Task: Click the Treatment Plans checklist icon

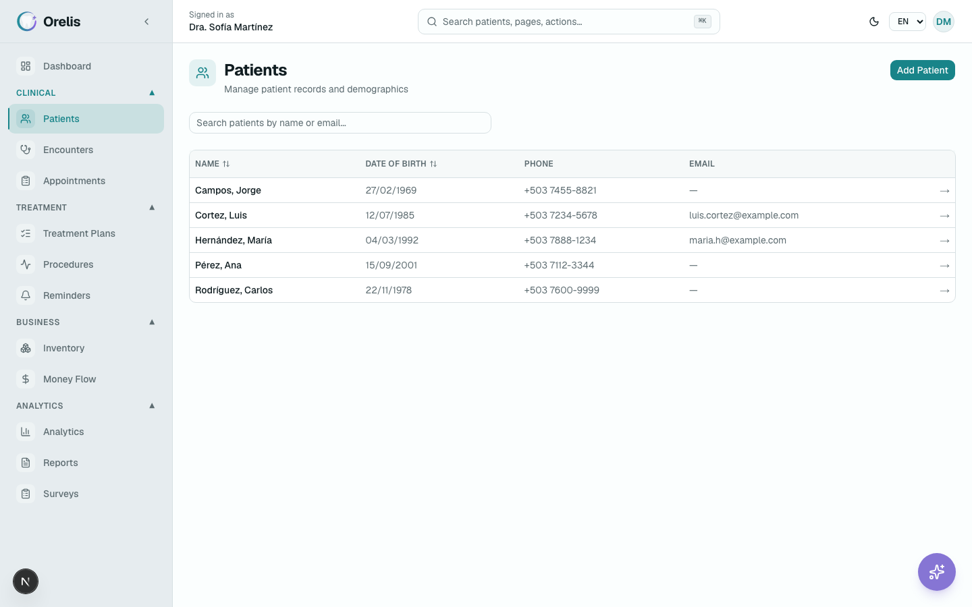Action: (x=26, y=233)
